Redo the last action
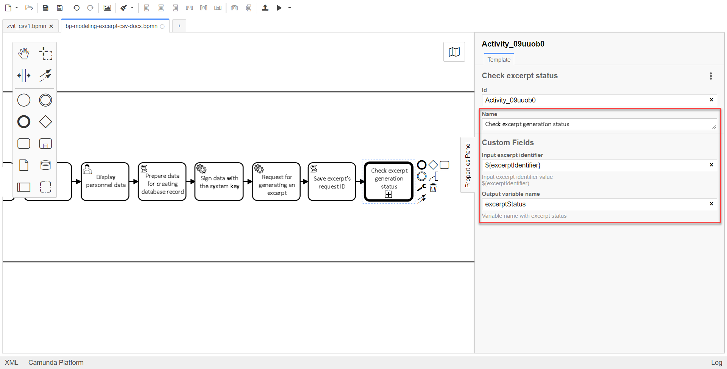This screenshot has width=727, height=369. pos(90,8)
